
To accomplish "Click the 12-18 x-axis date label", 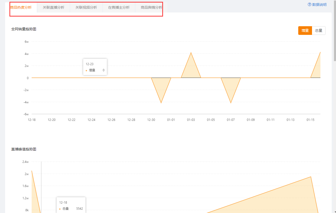I will click(x=32, y=120).
